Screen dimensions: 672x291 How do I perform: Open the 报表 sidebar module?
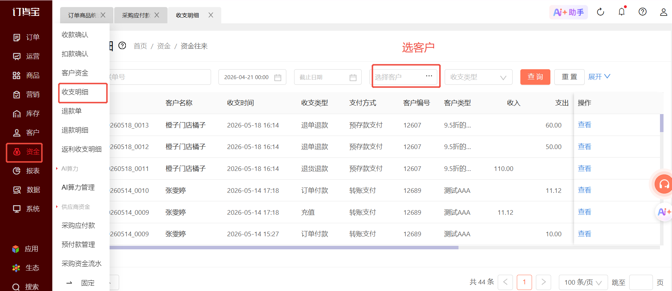point(26,171)
